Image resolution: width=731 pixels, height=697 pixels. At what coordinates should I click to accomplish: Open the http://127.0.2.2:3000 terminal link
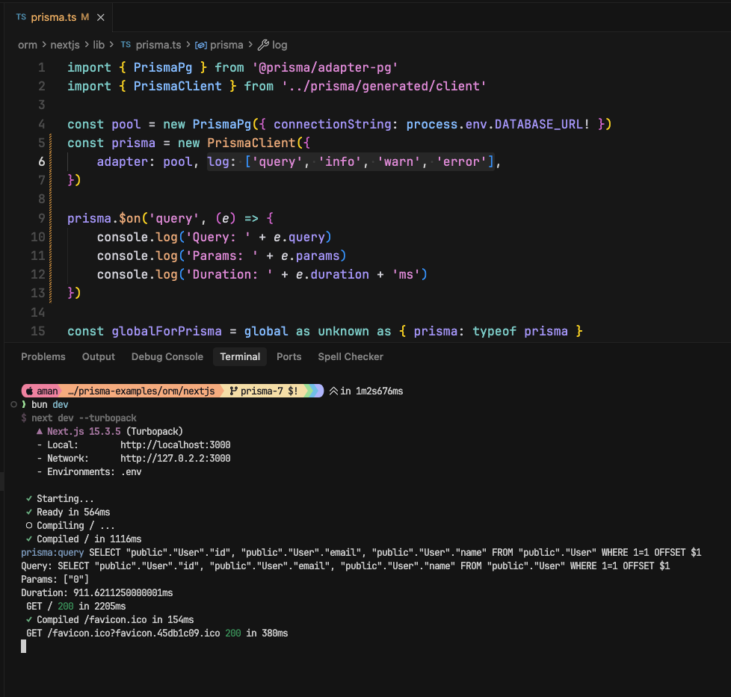(176, 459)
